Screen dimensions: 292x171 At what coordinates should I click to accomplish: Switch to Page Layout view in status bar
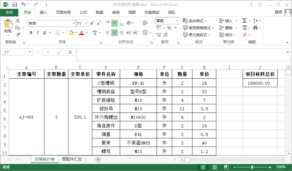[215, 167]
